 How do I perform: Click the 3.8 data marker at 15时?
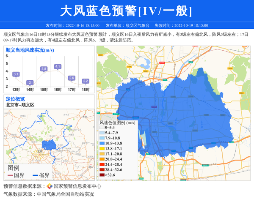click(44, 69)
